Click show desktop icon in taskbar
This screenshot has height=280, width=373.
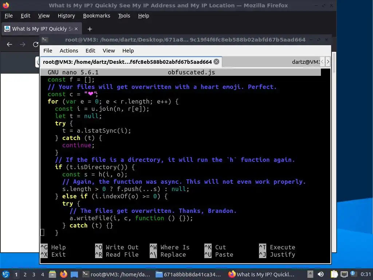click(x=74, y=274)
